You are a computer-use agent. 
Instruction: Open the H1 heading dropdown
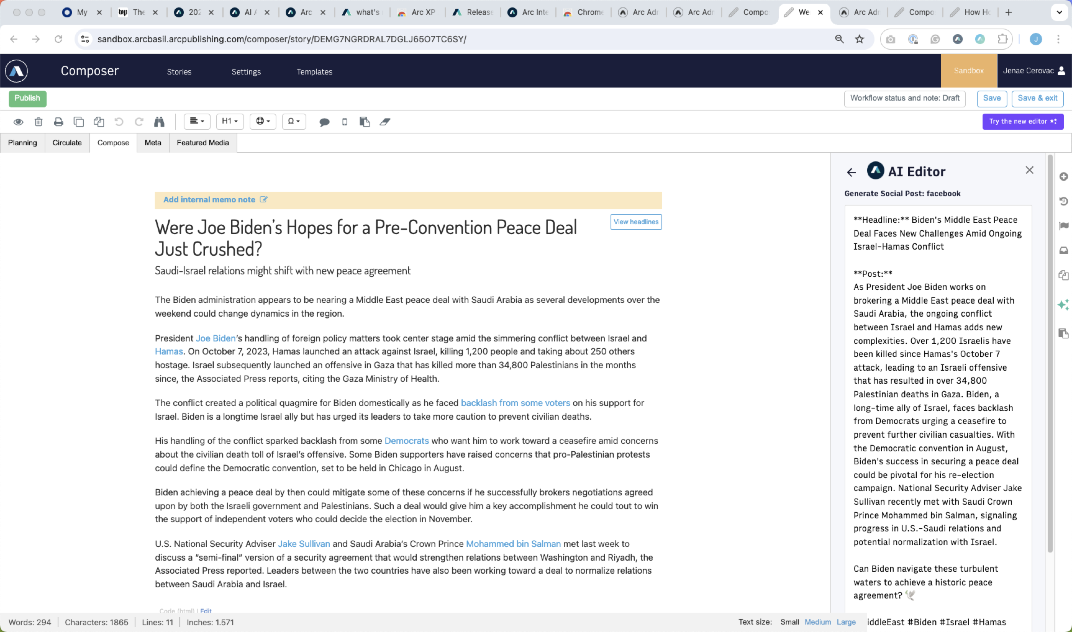pyautogui.click(x=230, y=121)
